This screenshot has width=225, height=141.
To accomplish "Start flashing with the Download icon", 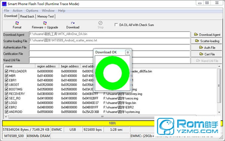I will pos(73,24).
